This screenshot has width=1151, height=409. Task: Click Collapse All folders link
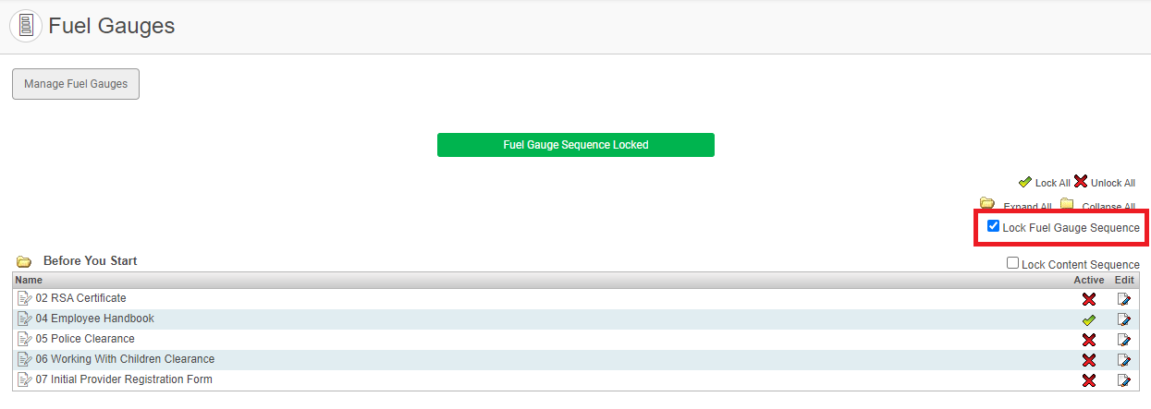click(x=1108, y=207)
